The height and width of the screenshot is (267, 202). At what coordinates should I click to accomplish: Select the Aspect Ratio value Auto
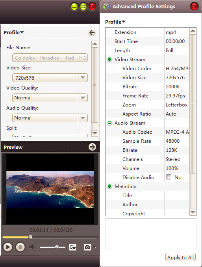click(x=171, y=114)
